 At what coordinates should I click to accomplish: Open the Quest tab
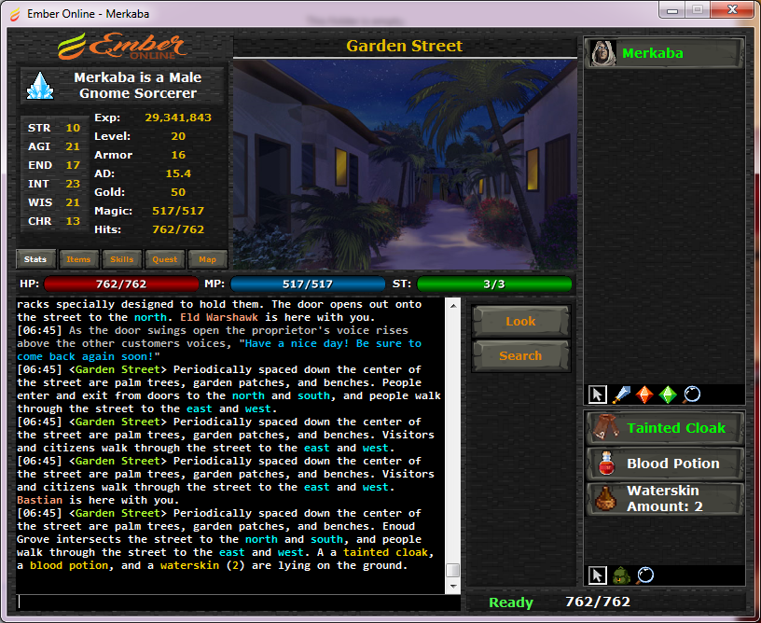point(164,259)
